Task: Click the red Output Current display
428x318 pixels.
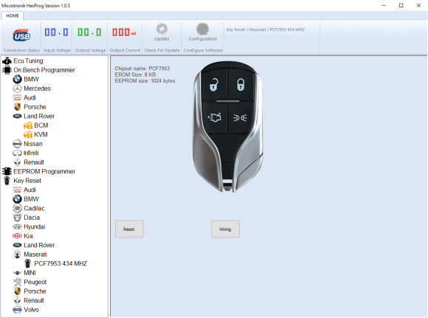Action: (x=124, y=32)
